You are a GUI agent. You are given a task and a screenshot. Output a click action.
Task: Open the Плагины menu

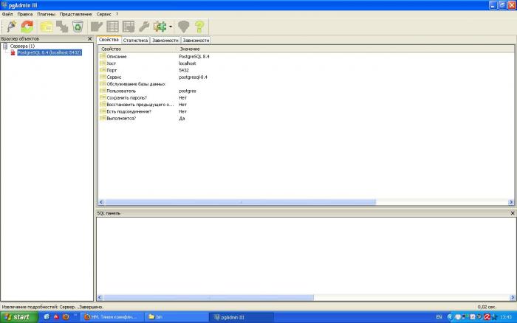click(46, 14)
